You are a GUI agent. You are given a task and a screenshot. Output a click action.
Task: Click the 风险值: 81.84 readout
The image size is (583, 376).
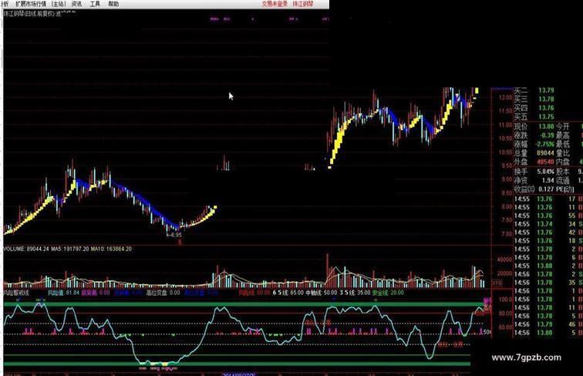[x=63, y=293]
